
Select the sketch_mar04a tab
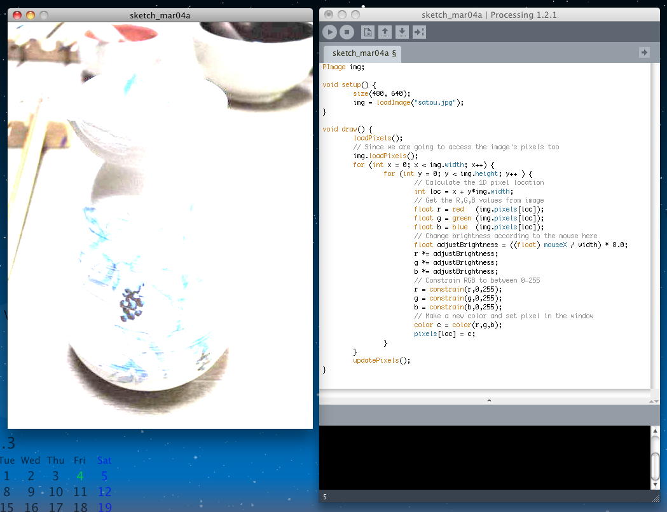coord(362,53)
